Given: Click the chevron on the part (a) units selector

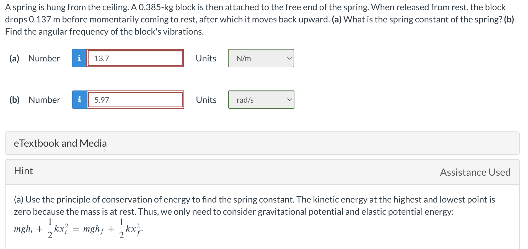Looking at the screenshot, I should (x=289, y=58).
